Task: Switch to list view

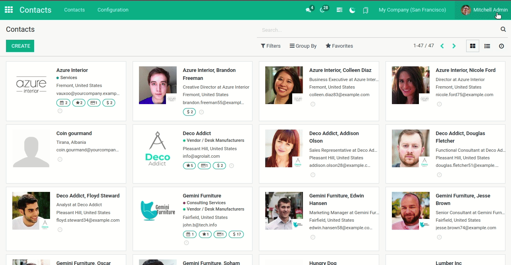Action: 487,46
